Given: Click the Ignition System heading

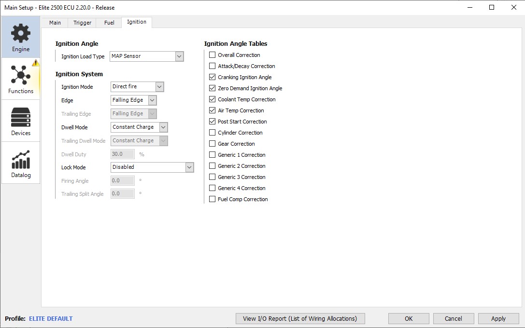Looking at the screenshot, I should (79, 74).
